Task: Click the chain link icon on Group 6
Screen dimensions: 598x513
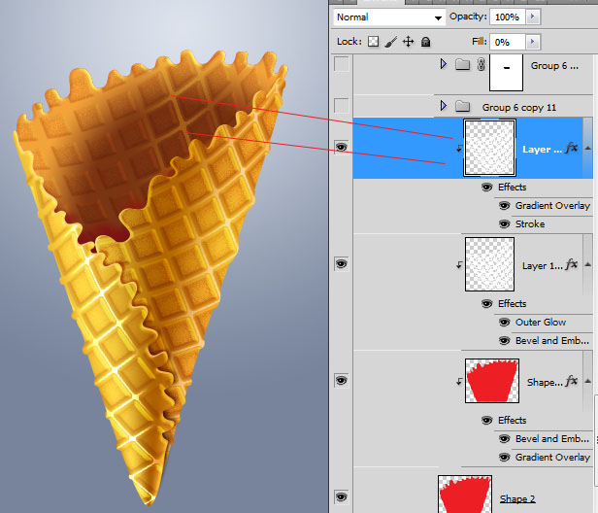Action: point(480,65)
